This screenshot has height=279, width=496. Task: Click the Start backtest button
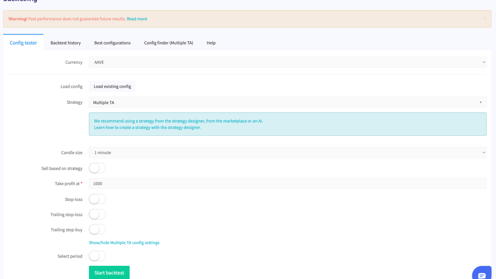(109, 273)
